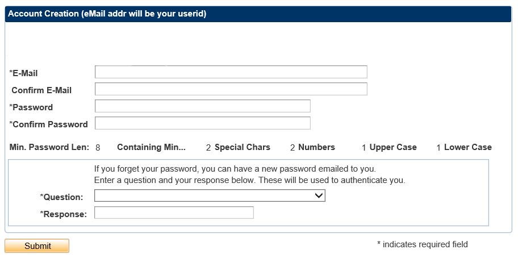
Task: Click the *E-Mail field label
Action: (x=24, y=73)
